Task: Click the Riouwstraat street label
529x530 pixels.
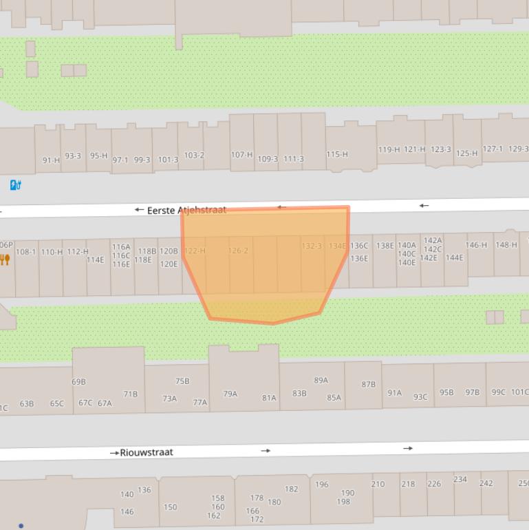Action: click(147, 452)
